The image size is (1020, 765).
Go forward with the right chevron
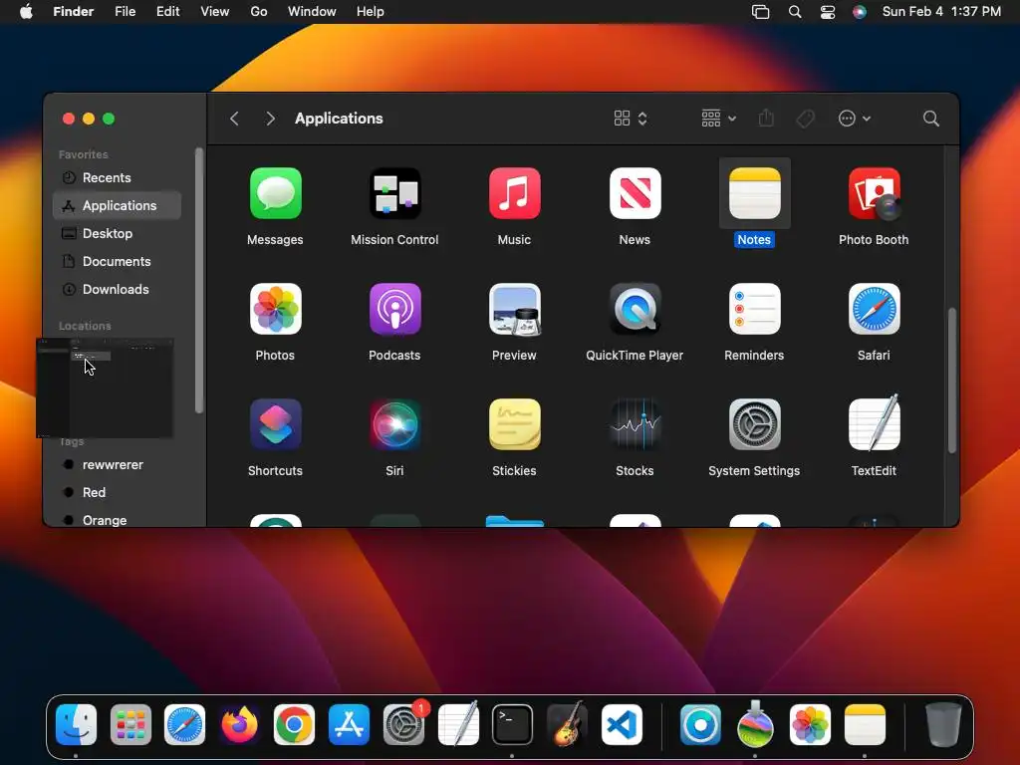(x=270, y=119)
